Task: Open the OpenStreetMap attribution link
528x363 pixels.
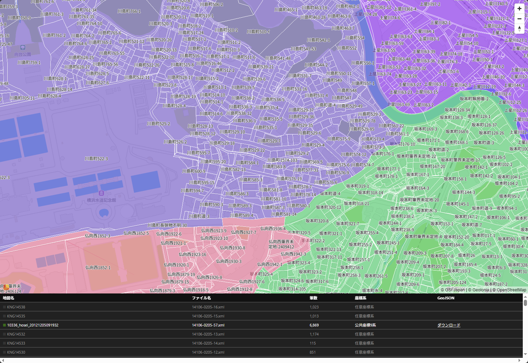Action: (511, 290)
